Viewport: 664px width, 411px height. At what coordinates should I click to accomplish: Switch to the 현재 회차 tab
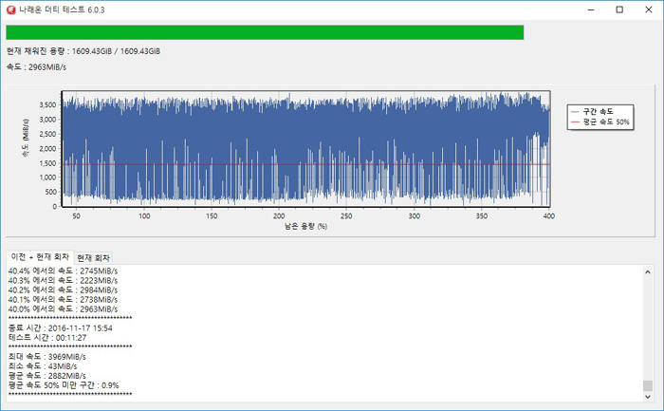pos(93,257)
